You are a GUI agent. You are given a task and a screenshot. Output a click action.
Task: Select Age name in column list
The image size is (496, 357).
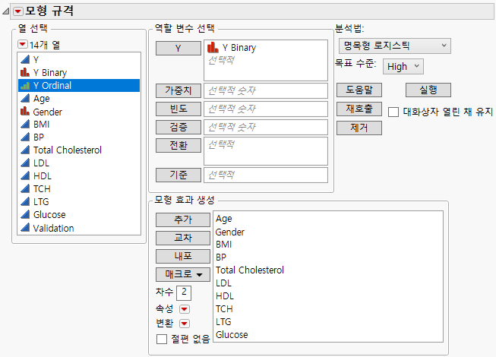tap(42, 99)
